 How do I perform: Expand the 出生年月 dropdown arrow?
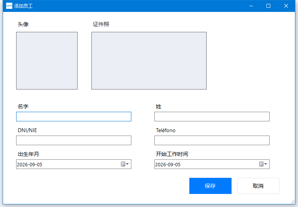coord(127,164)
